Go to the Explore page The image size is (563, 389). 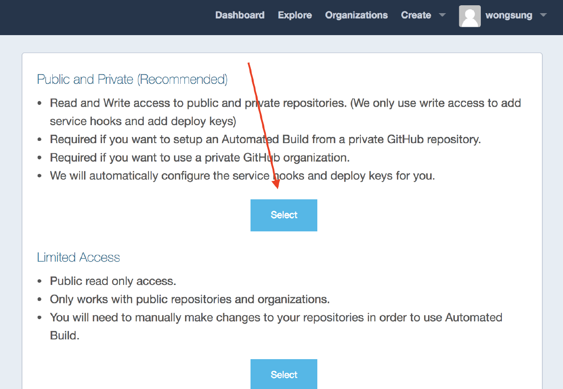click(295, 15)
